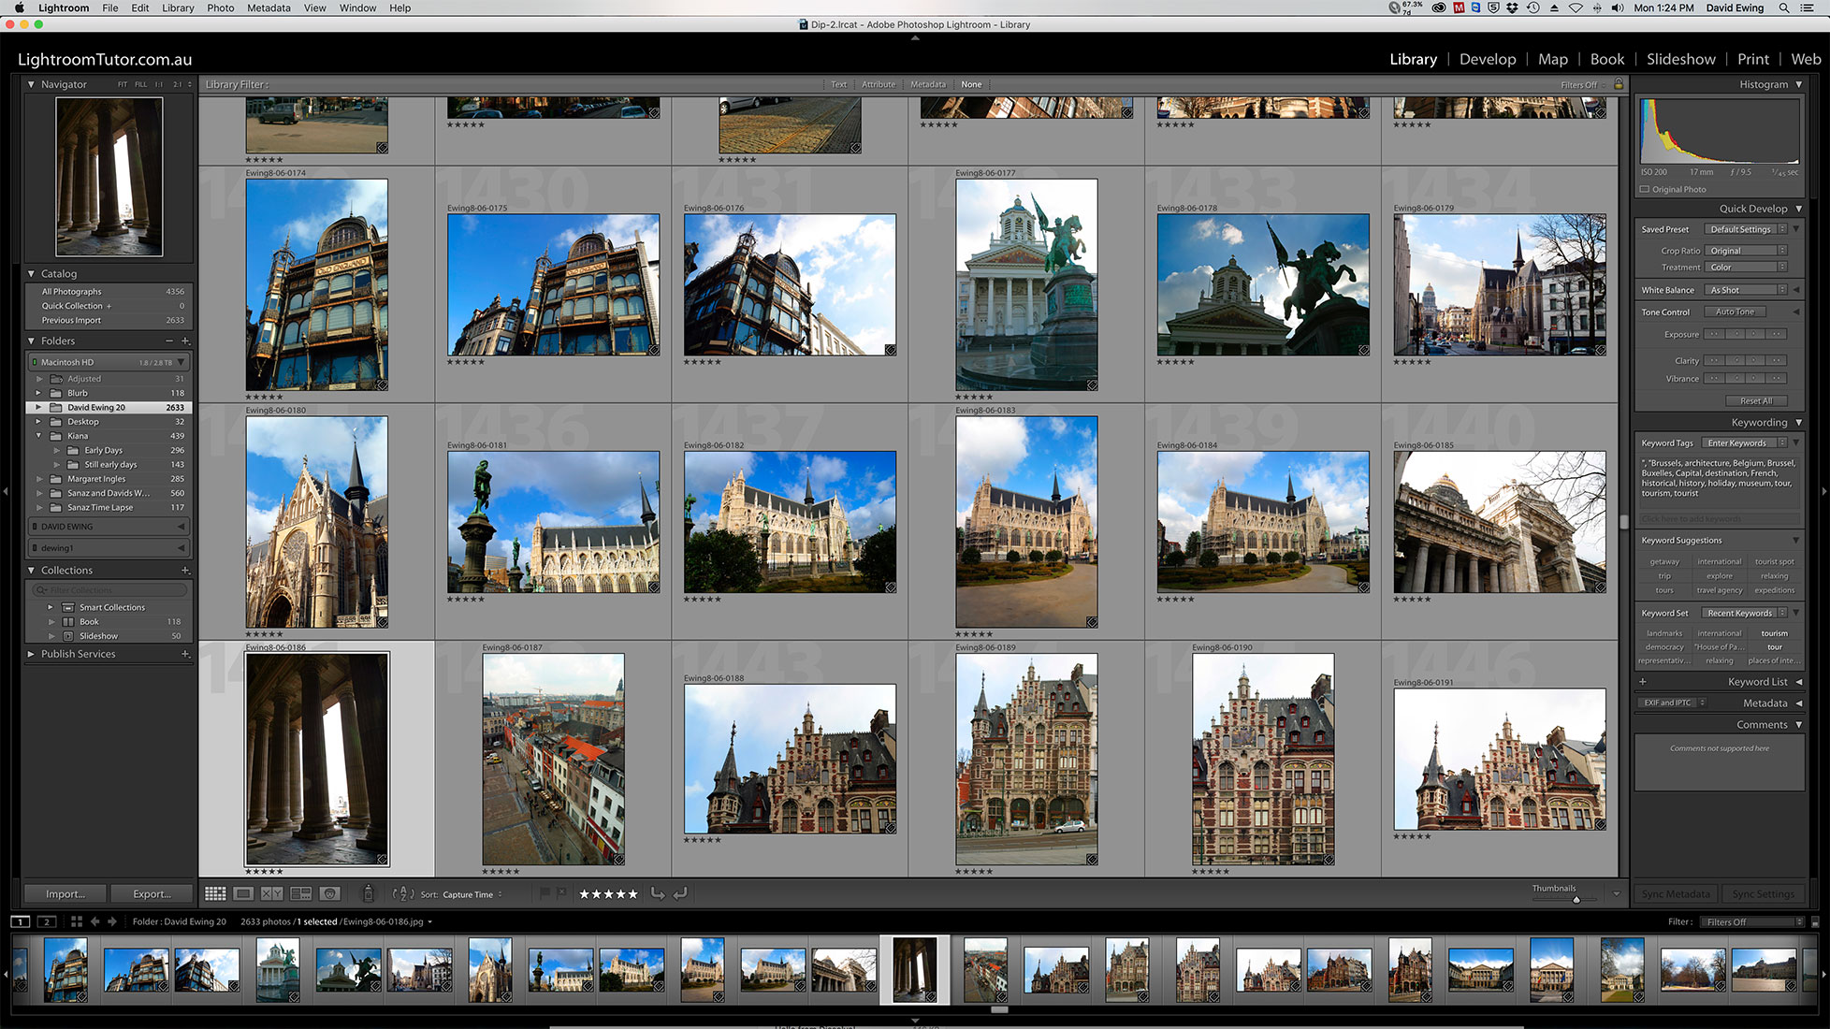Click the rotate photo clockwise arrow
This screenshot has width=1830, height=1029.
pyautogui.click(x=681, y=893)
